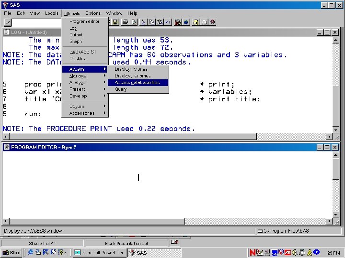Click the Copy toolbar icon
The image size is (345, 258).
click(151, 22)
